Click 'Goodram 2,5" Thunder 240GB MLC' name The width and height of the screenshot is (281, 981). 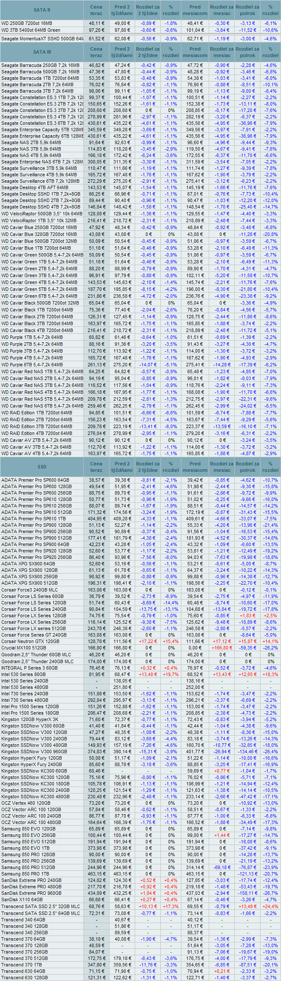(37, 661)
